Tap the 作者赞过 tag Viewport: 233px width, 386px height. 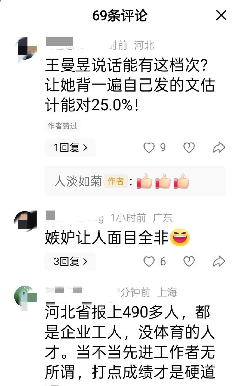62,126
